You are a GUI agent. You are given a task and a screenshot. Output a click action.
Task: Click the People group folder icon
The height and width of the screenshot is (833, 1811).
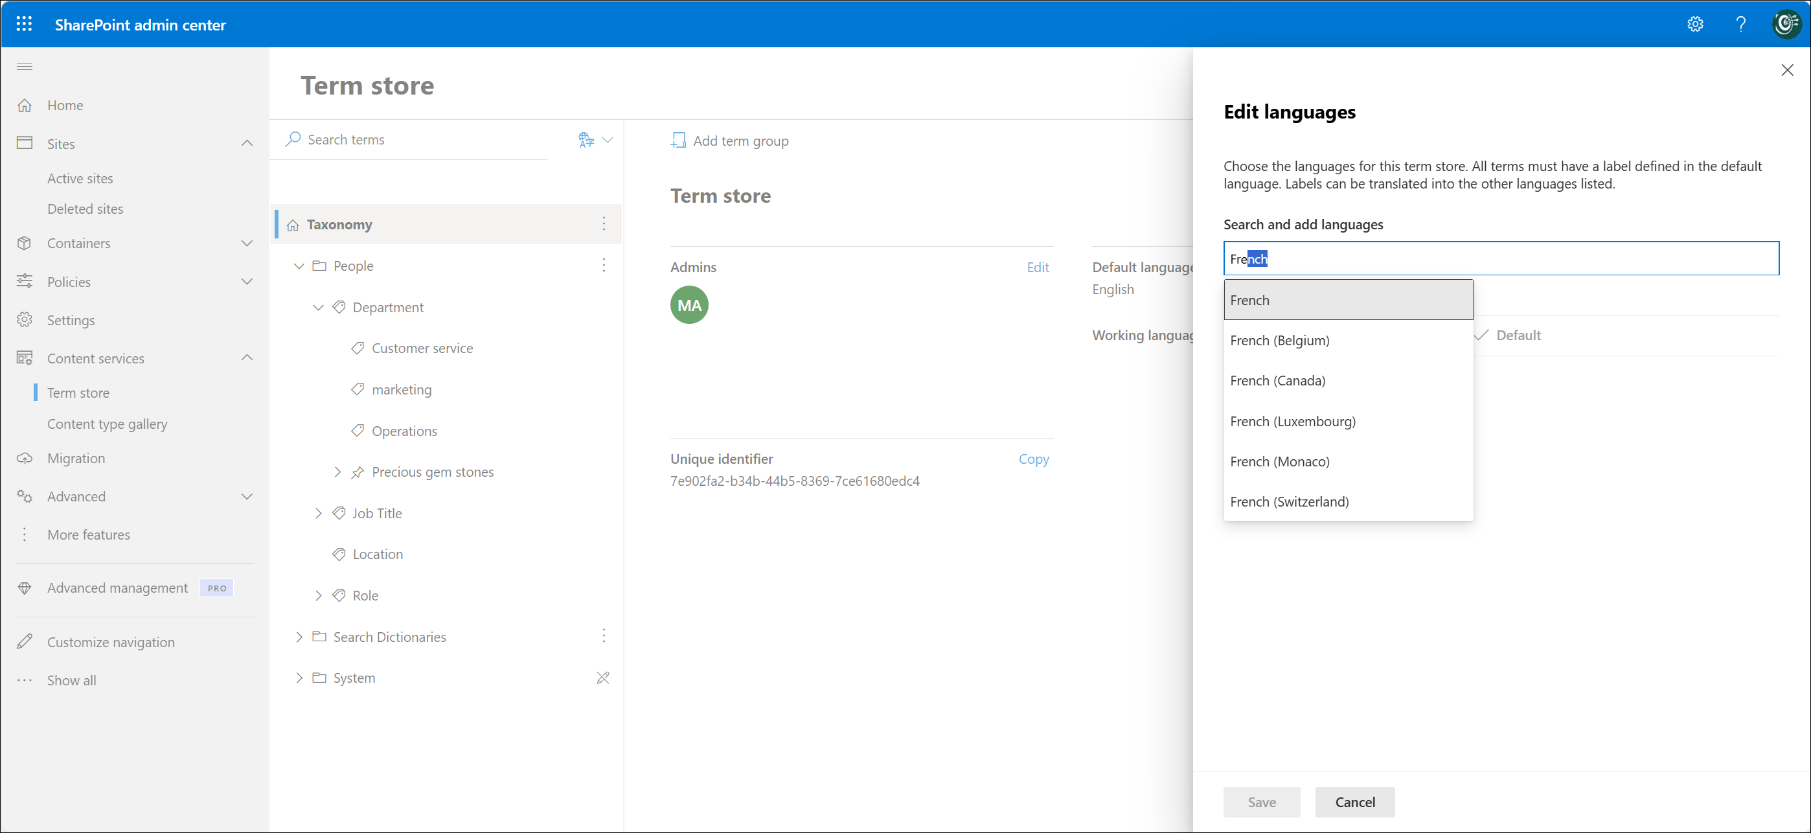(321, 264)
